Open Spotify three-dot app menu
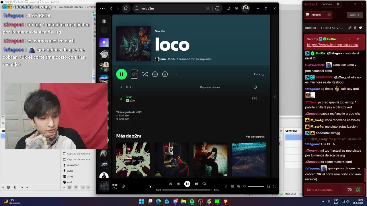Screen dimensions: 367x206 pyautogui.click(x=102, y=9)
